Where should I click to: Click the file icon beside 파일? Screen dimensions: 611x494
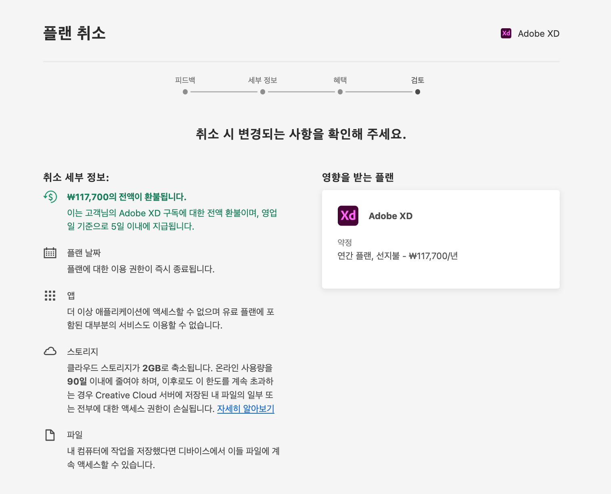point(50,435)
